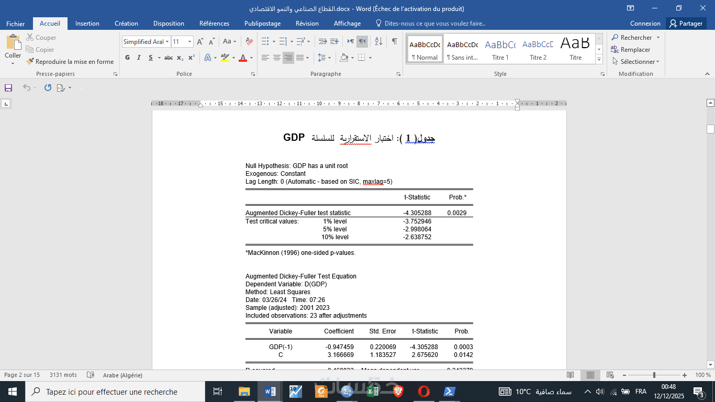
Task: Open the Police dialog launcher
Action: pos(253,74)
